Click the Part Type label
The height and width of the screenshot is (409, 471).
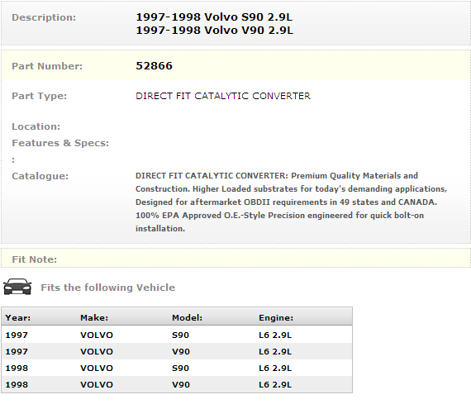pos(40,96)
